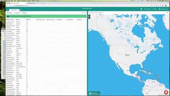This screenshot has width=170, height=96.
Task: Click the Longitude column header
Action: [70, 19]
